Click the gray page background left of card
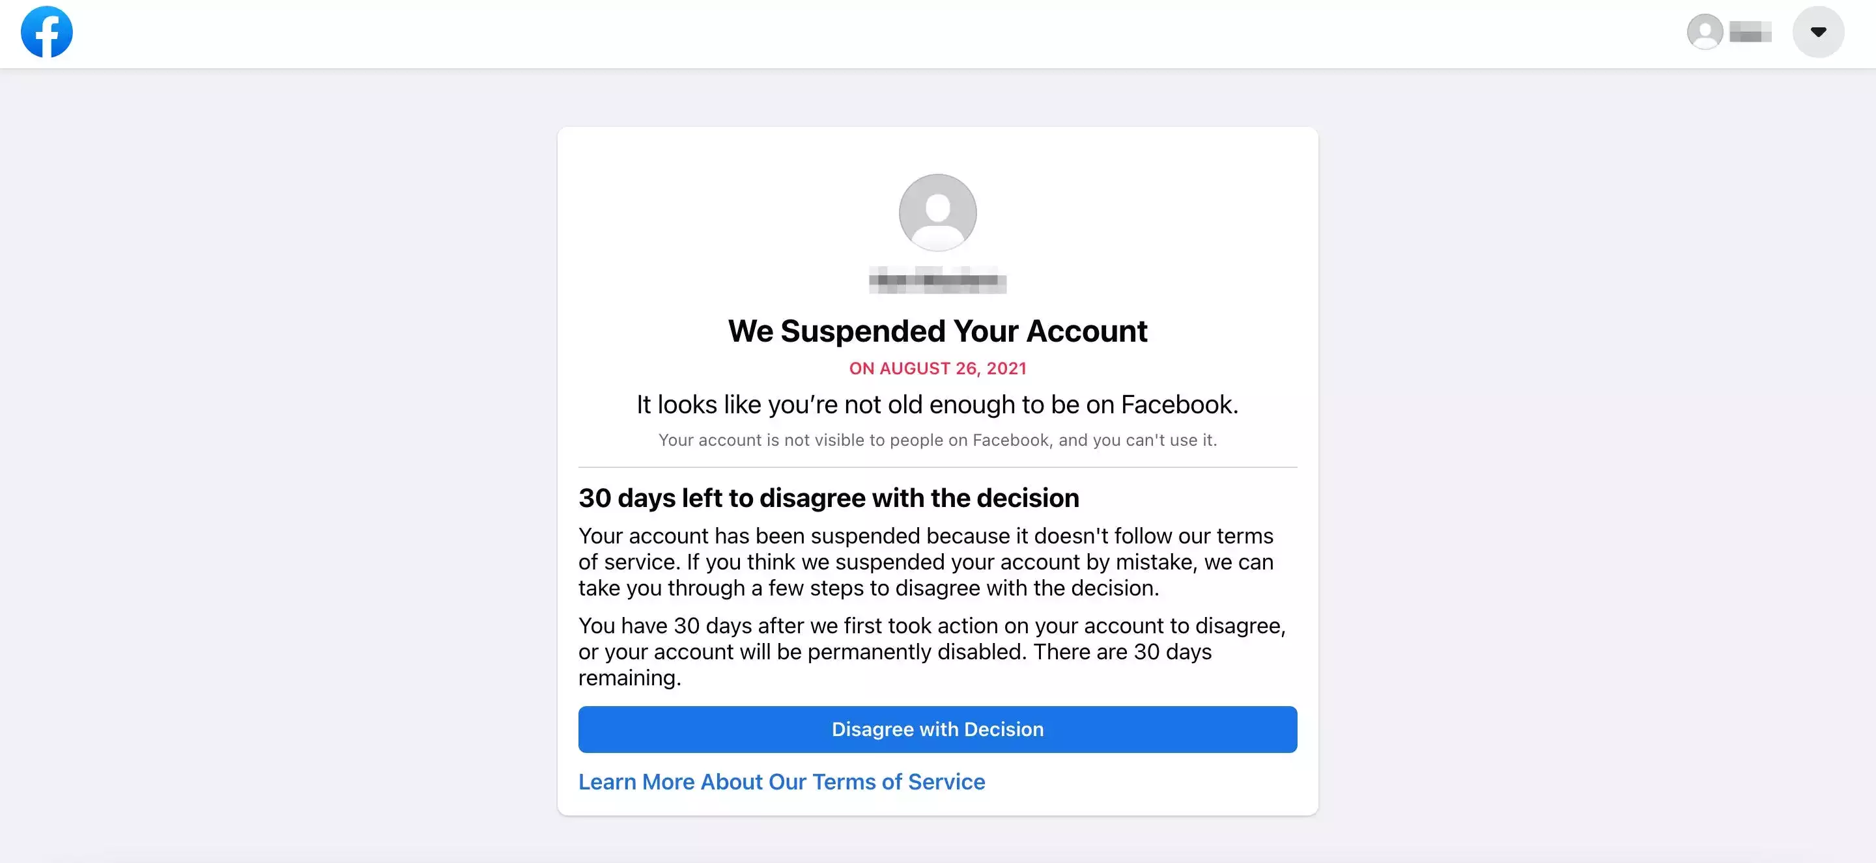 pos(277,466)
